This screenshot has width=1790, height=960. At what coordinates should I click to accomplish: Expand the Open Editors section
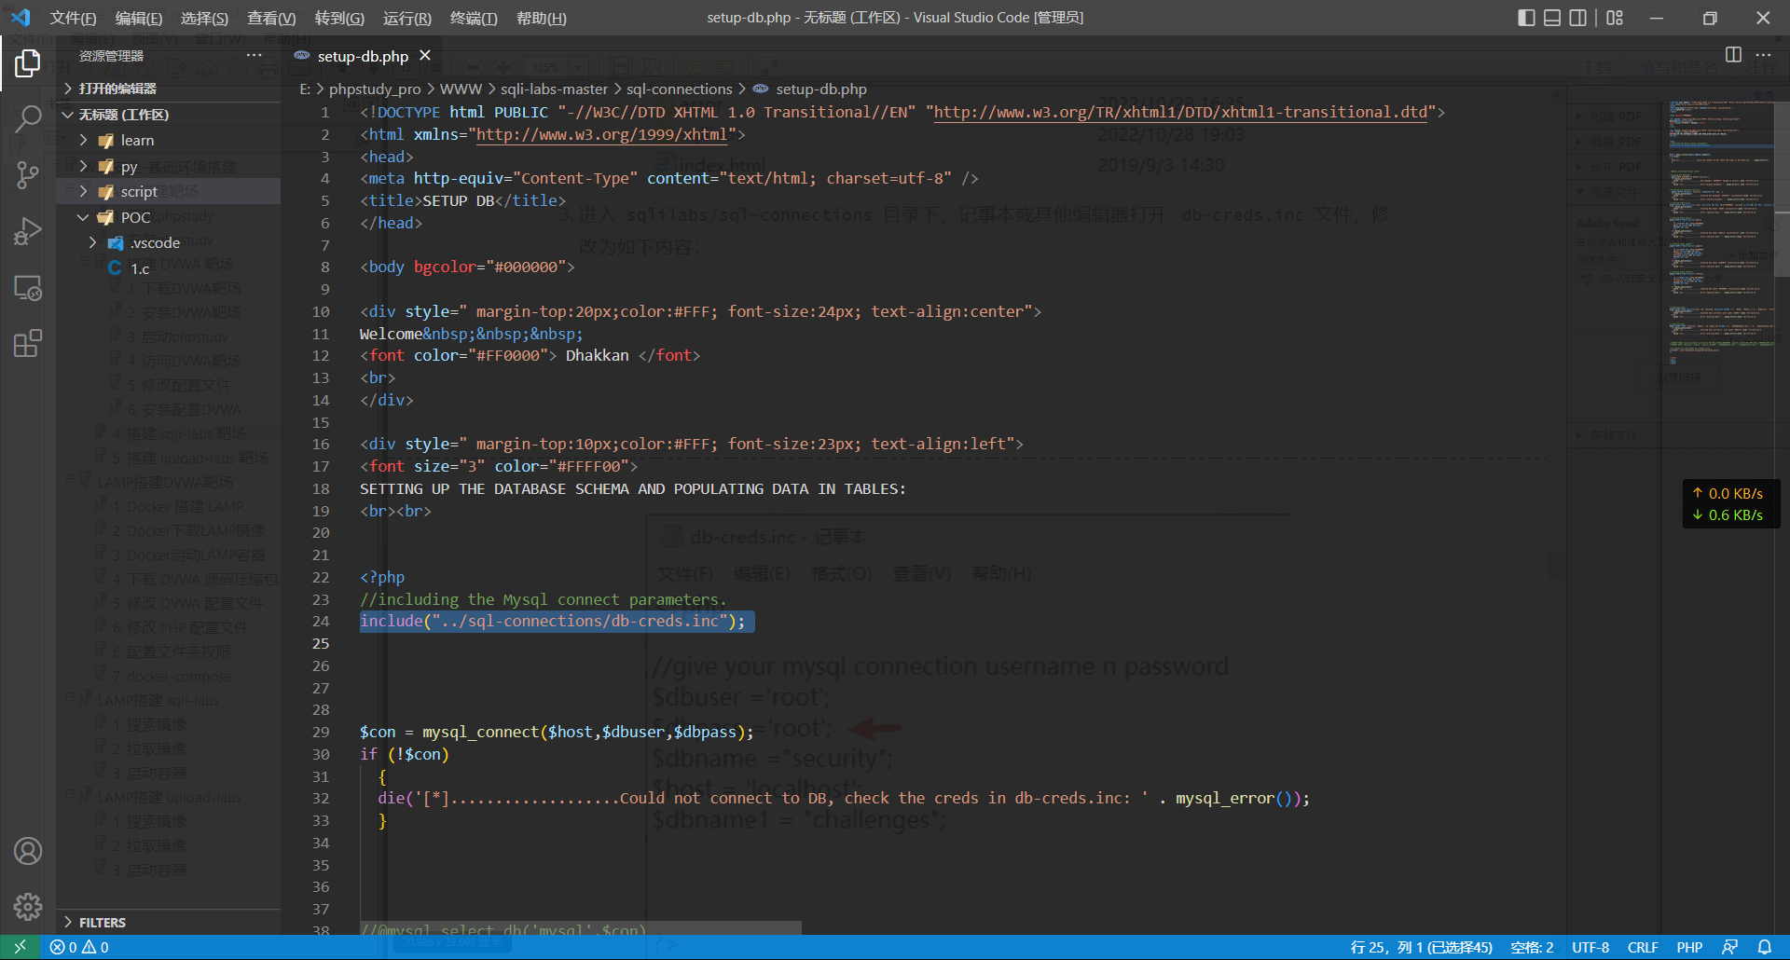click(x=168, y=89)
